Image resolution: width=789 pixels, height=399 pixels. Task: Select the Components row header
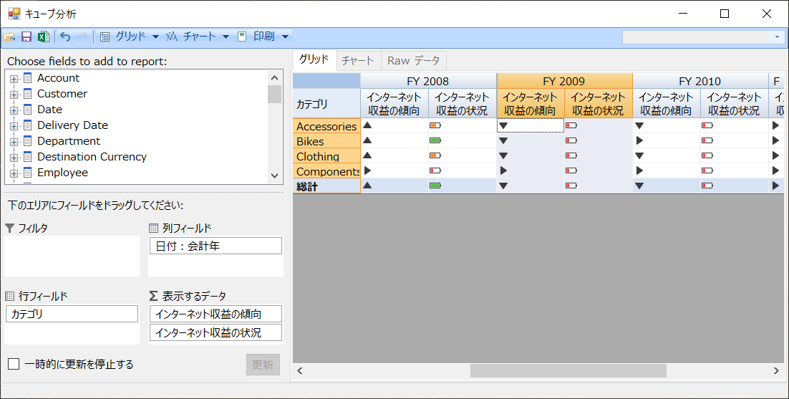(x=326, y=171)
